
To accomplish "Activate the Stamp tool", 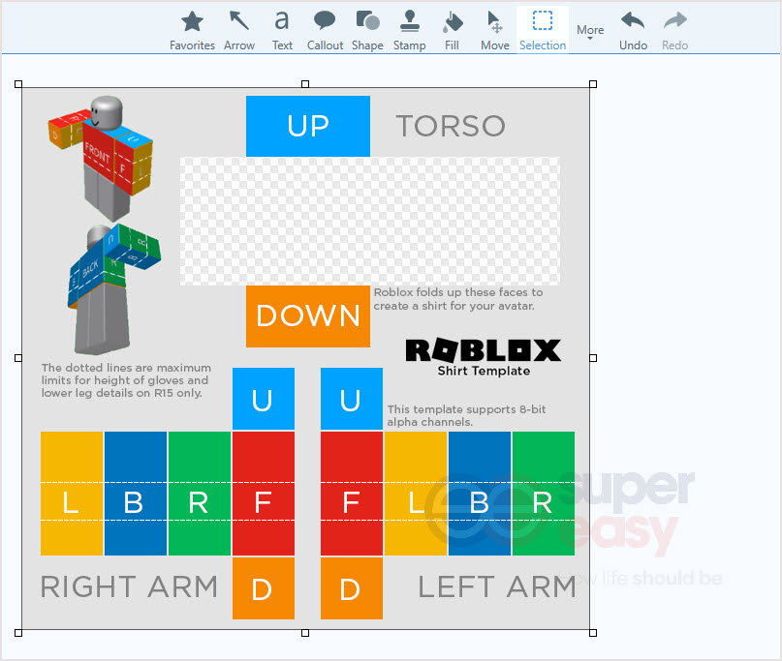I will point(410,31).
